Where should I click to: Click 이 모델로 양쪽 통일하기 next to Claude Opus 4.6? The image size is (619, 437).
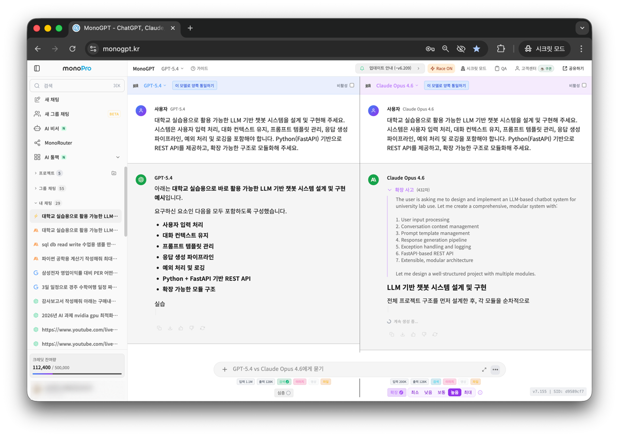click(447, 86)
